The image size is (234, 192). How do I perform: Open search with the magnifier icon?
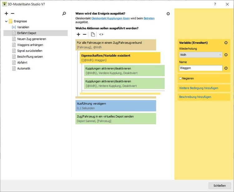pos(64,14)
